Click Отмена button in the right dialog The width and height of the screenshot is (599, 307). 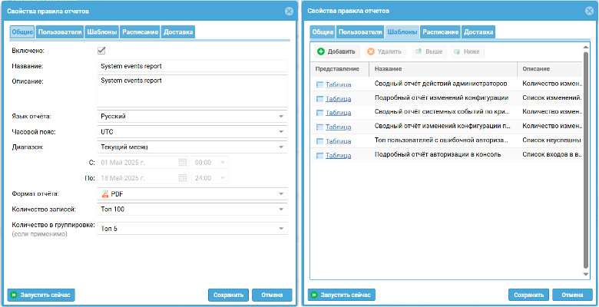coord(572,295)
